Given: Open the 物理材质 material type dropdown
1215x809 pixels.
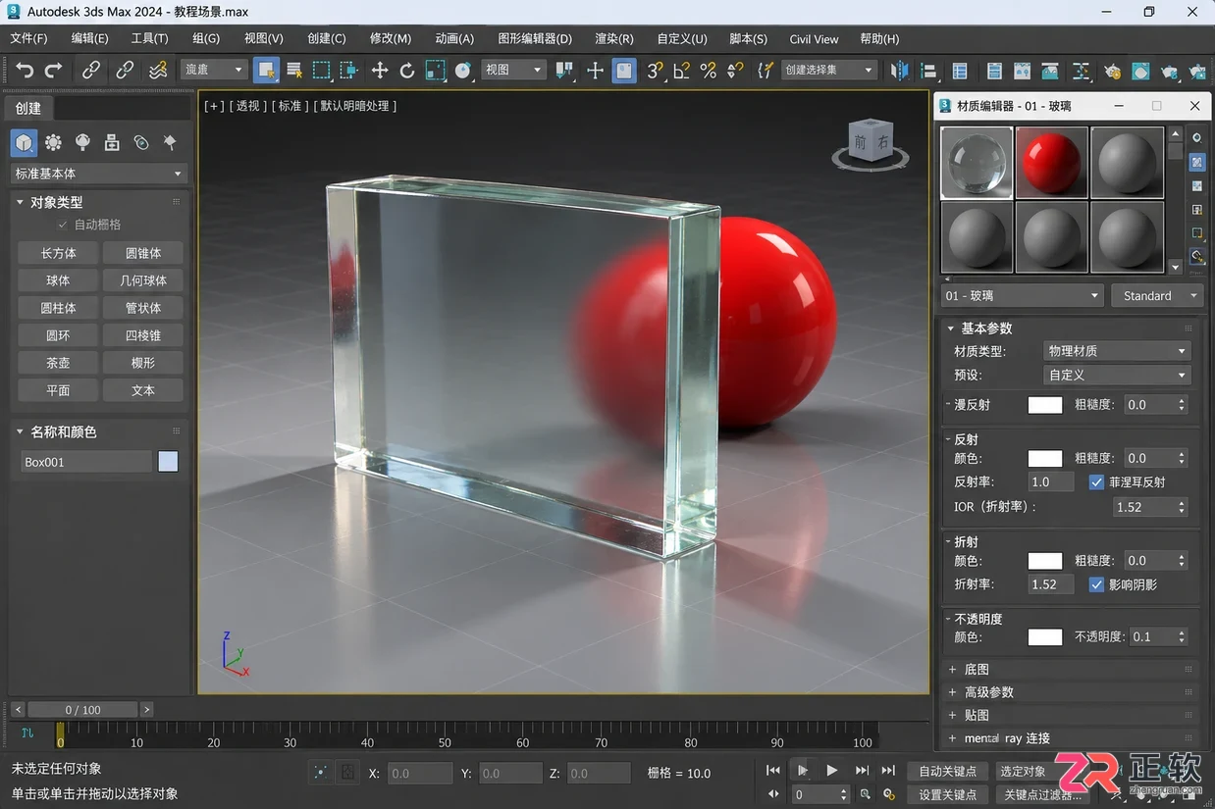Looking at the screenshot, I should pos(1116,350).
